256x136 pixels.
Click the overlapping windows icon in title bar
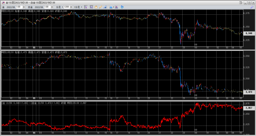pyautogui.click(x=240, y=2)
